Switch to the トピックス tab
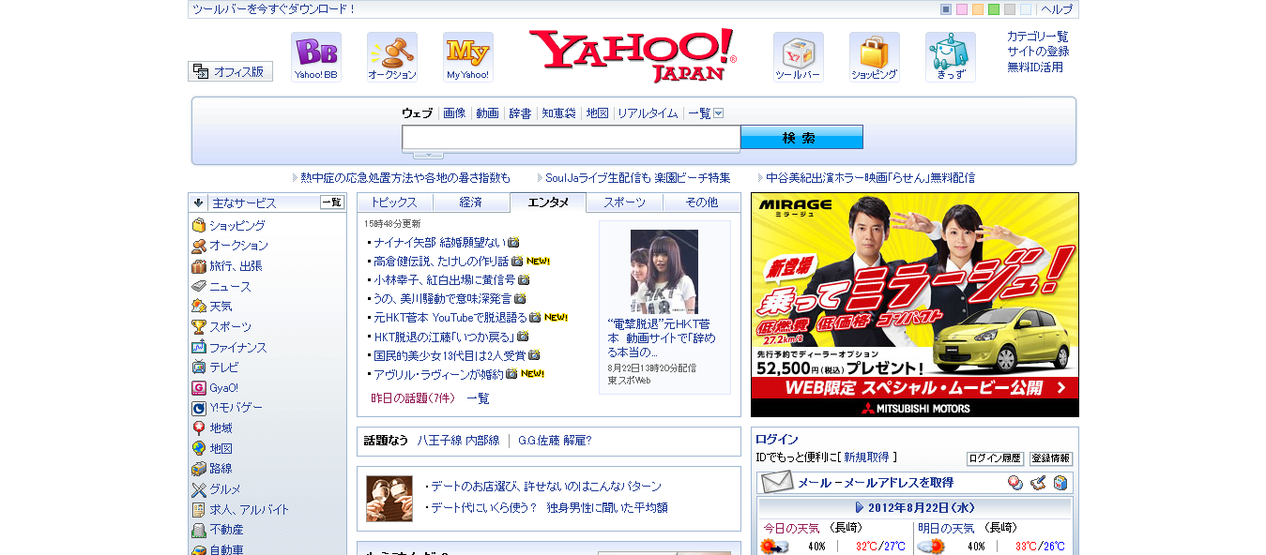The width and height of the screenshot is (1266, 555). coord(395,202)
